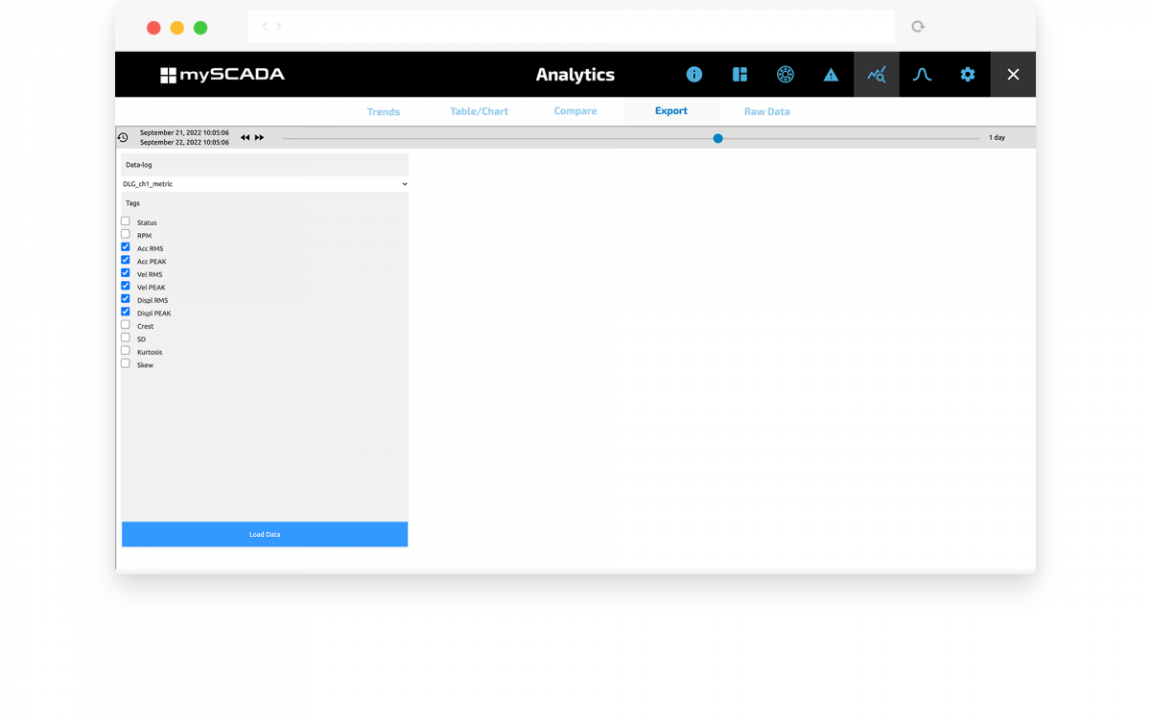Screen dimensions: 1151x719
Task: Enable the RPM tag checkbox
Action: [x=126, y=234]
